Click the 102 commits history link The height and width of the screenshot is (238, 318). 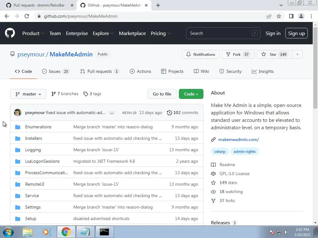(x=182, y=112)
